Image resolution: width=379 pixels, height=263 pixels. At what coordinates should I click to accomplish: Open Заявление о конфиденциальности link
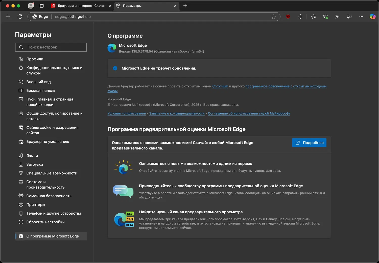(177, 113)
